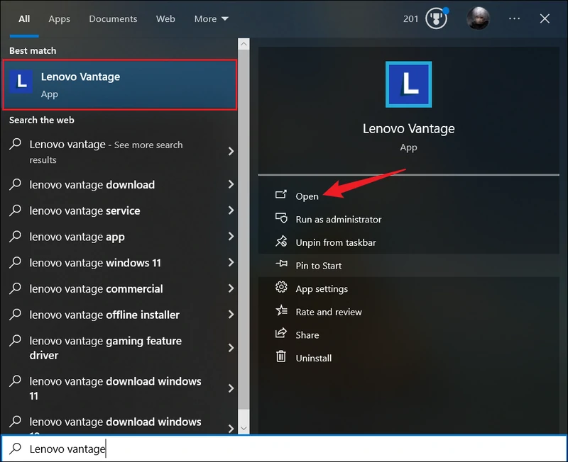Click the Unpin from taskbar icon

pos(281,242)
